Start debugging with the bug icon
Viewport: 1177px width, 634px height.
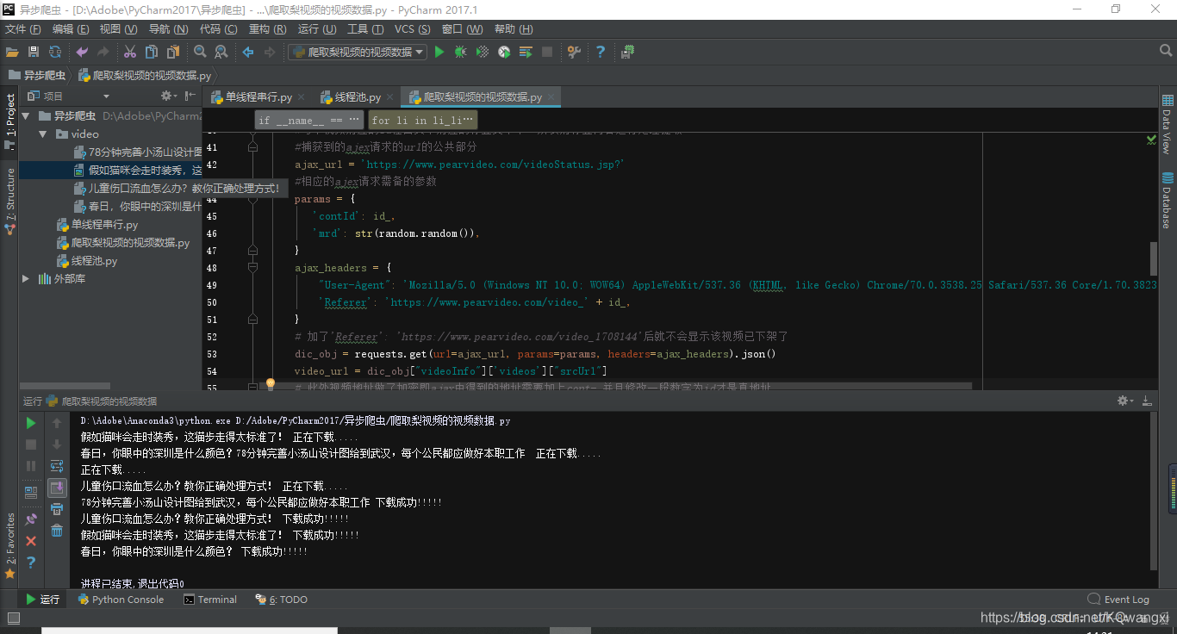point(460,52)
